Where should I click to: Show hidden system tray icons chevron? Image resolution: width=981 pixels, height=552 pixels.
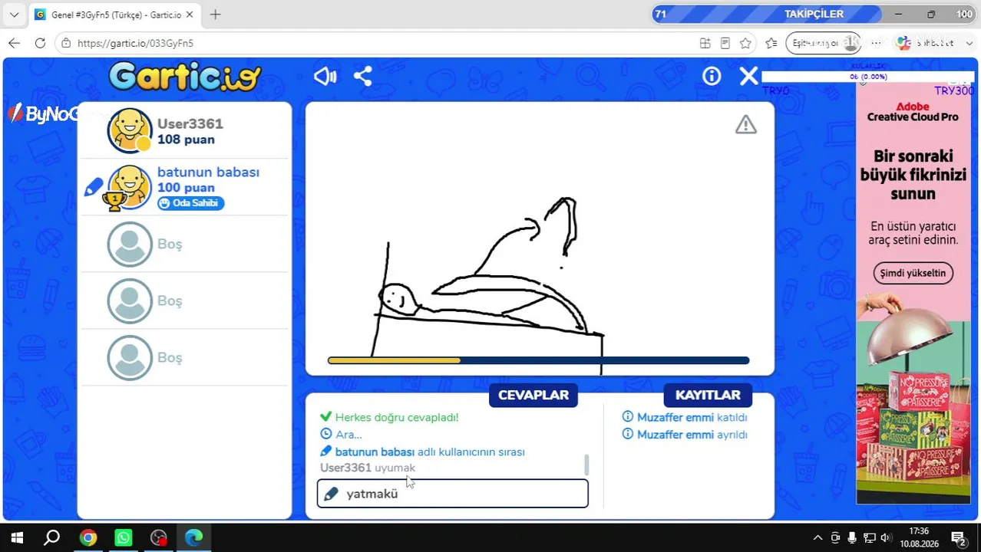[x=818, y=537]
